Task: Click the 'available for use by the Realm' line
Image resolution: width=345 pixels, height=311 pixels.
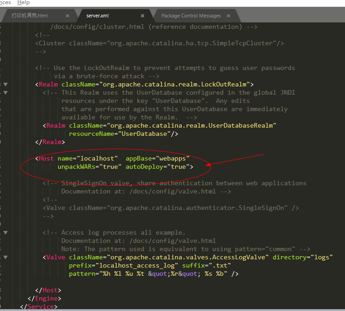Action: click(x=129, y=118)
